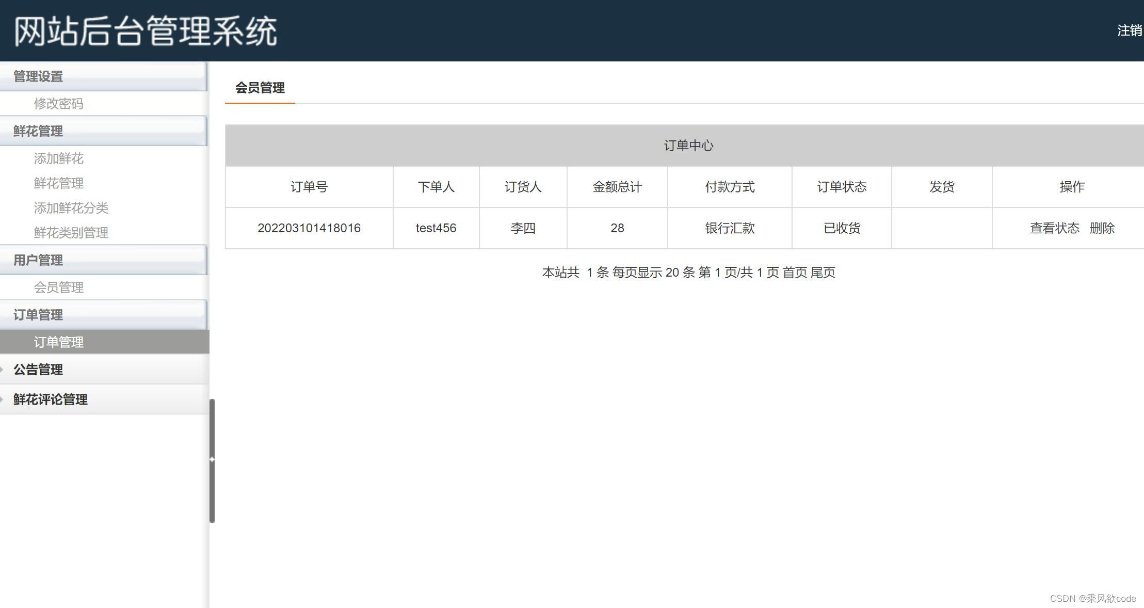Screen dimensions: 1144x608
Task: Expand the 公告管理 menu section
Action: pyautogui.click(x=38, y=370)
